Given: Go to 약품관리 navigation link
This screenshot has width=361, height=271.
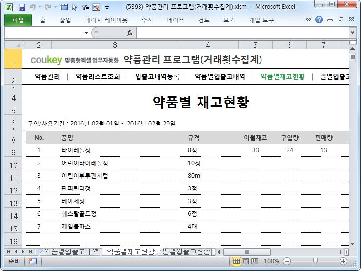Looking at the screenshot, I should (47, 76).
